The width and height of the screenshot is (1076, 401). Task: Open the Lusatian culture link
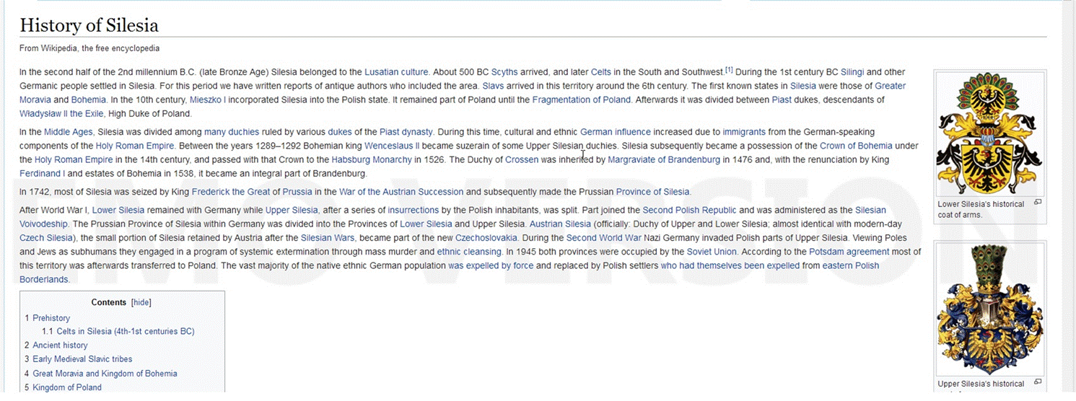pyautogui.click(x=396, y=72)
